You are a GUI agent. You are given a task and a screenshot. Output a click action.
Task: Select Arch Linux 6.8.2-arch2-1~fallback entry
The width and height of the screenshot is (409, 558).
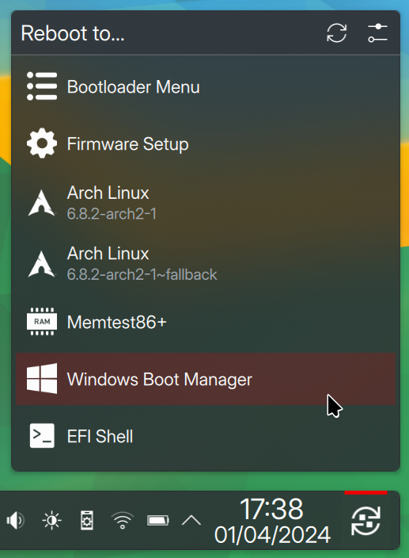click(x=206, y=264)
